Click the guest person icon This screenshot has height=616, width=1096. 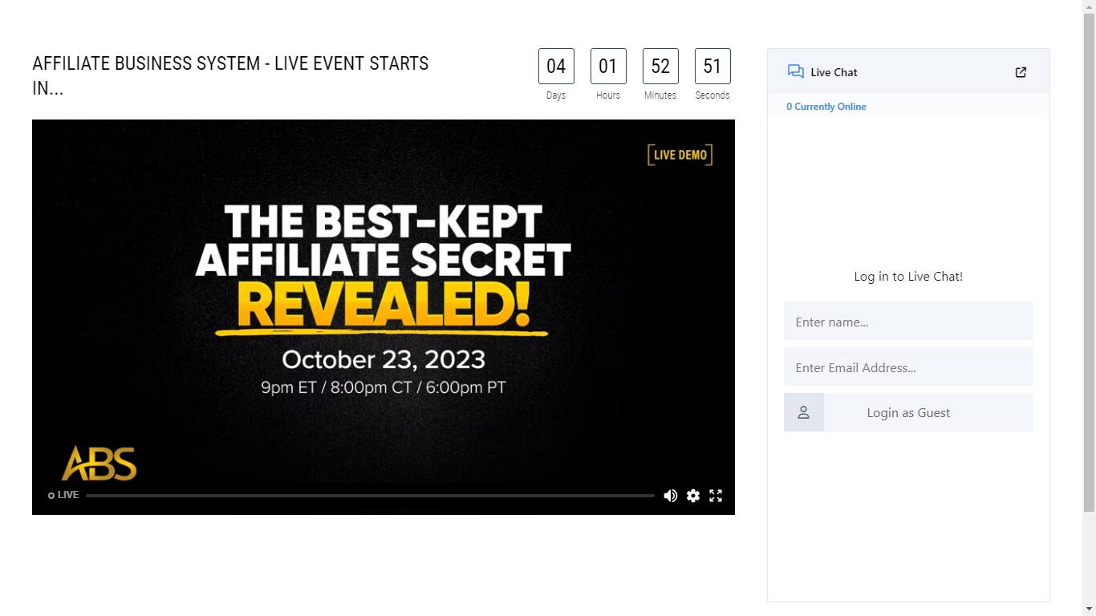pos(803,412)
